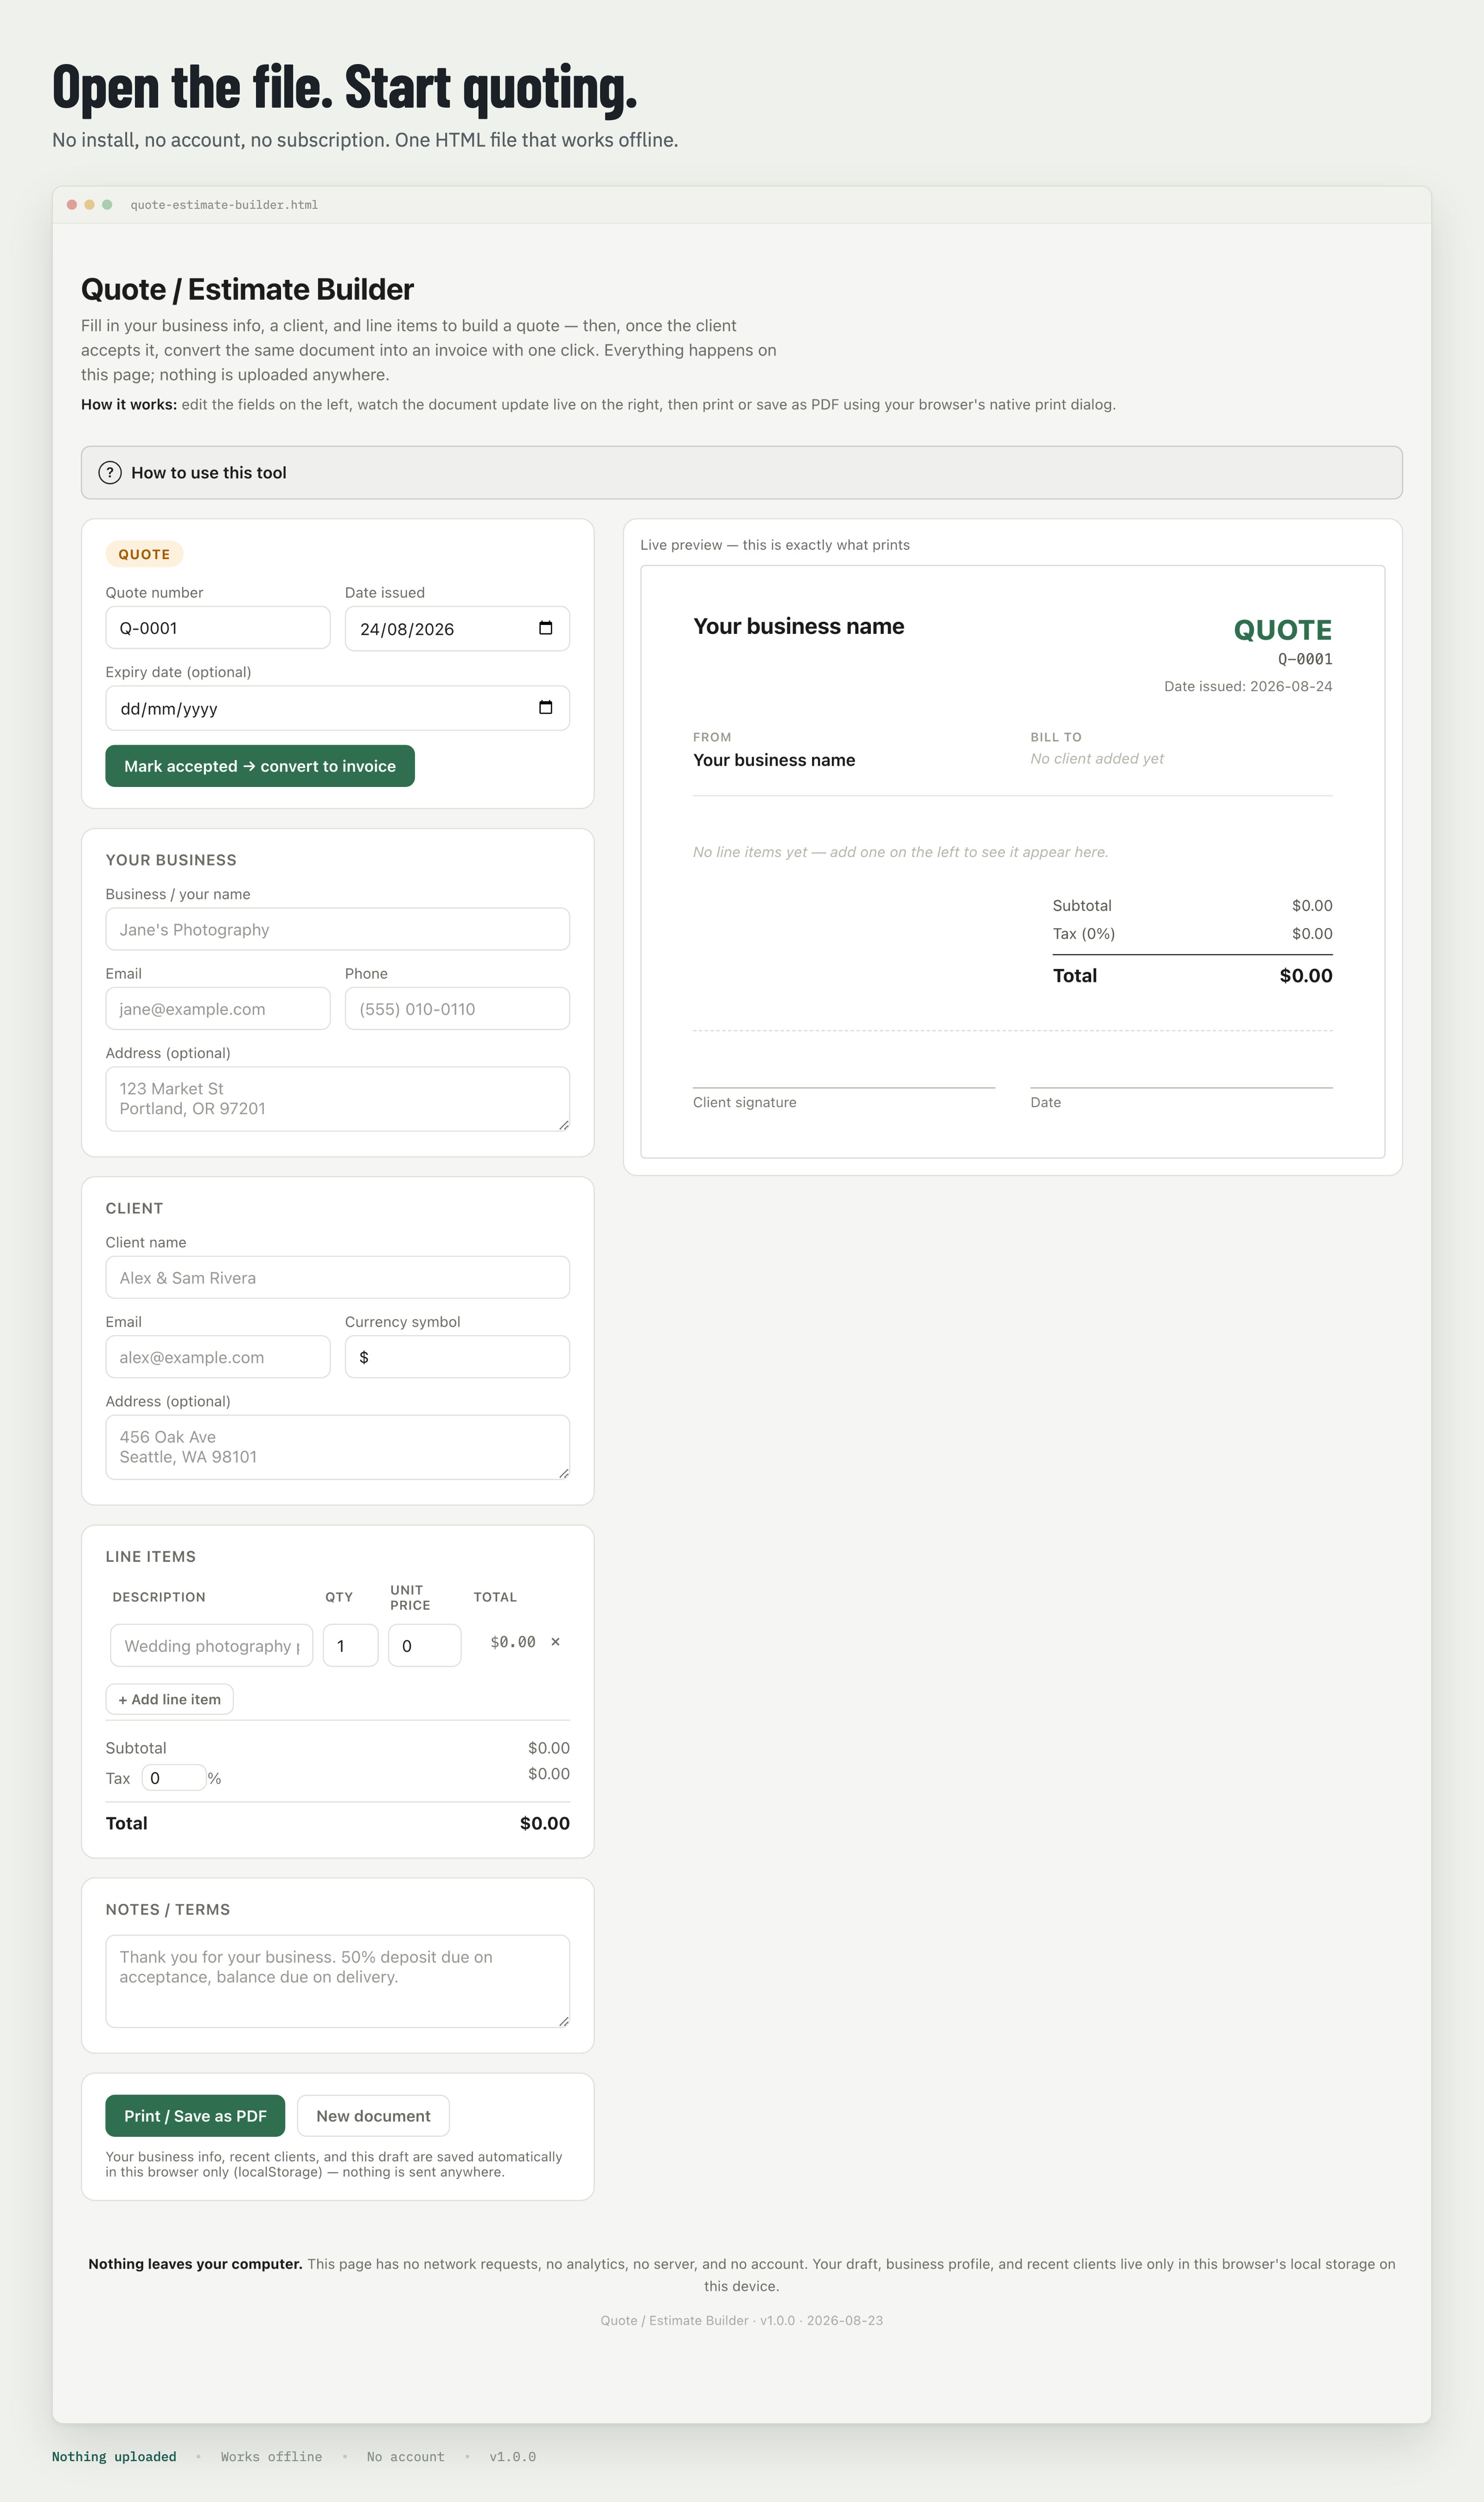Click the "Tax (0%)" row in preview

point(1192,933)
